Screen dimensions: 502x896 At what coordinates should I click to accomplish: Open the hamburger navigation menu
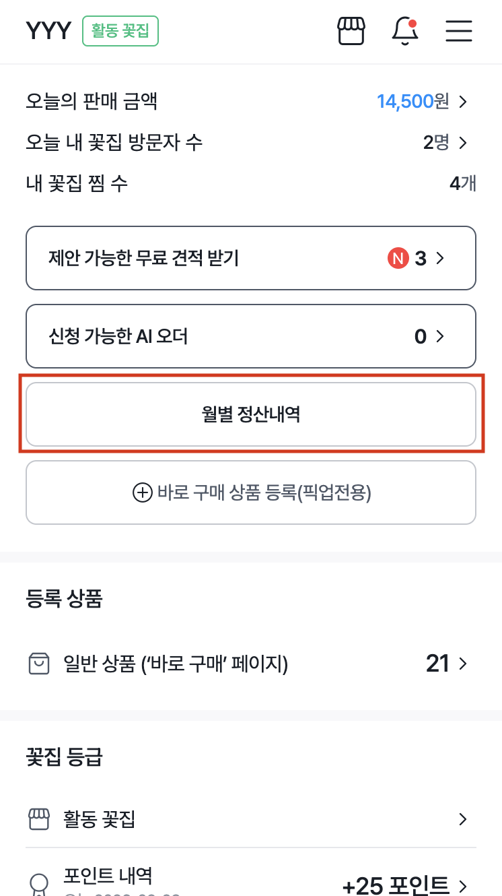click(x=458, y=31)
